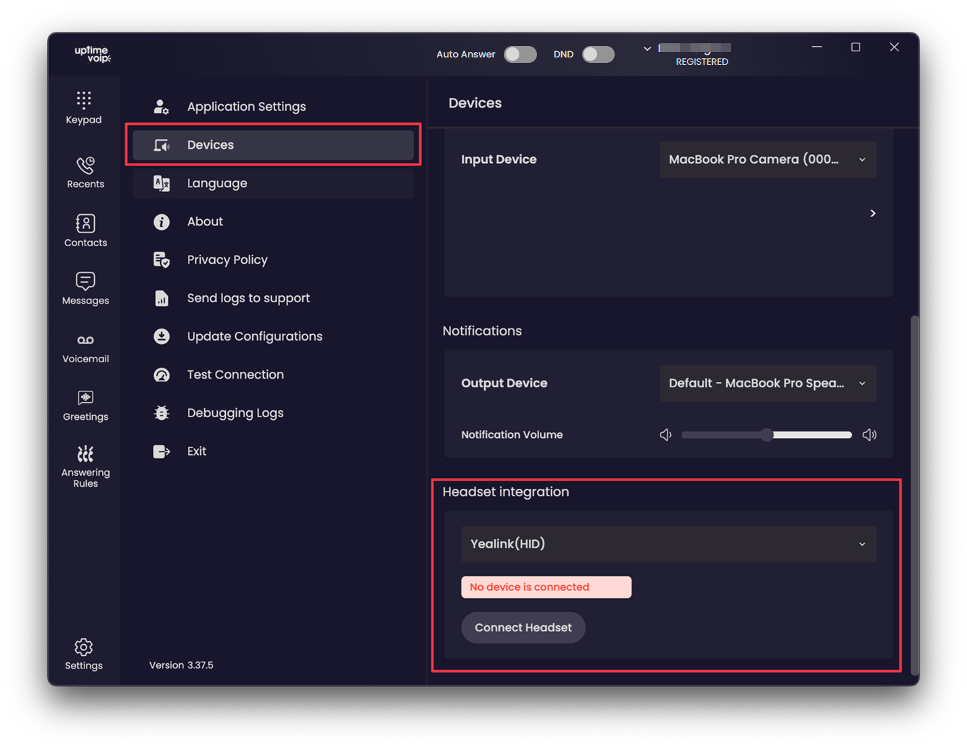Image resolution: width=967 pixels, height=749 pixels.
Task: Turn on the DND toggle
Action: (x=598, y=54)
